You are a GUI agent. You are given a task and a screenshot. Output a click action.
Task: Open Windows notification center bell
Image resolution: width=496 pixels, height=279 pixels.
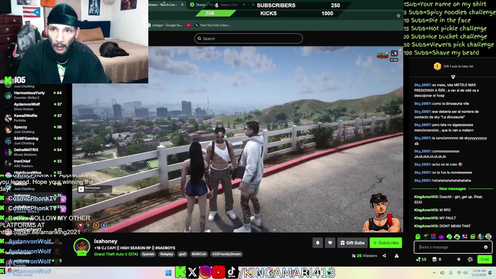point(490,273)
